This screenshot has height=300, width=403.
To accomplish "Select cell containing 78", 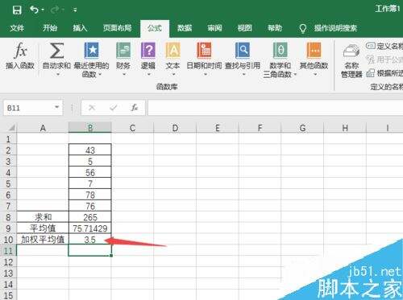I will coord(90,195).
